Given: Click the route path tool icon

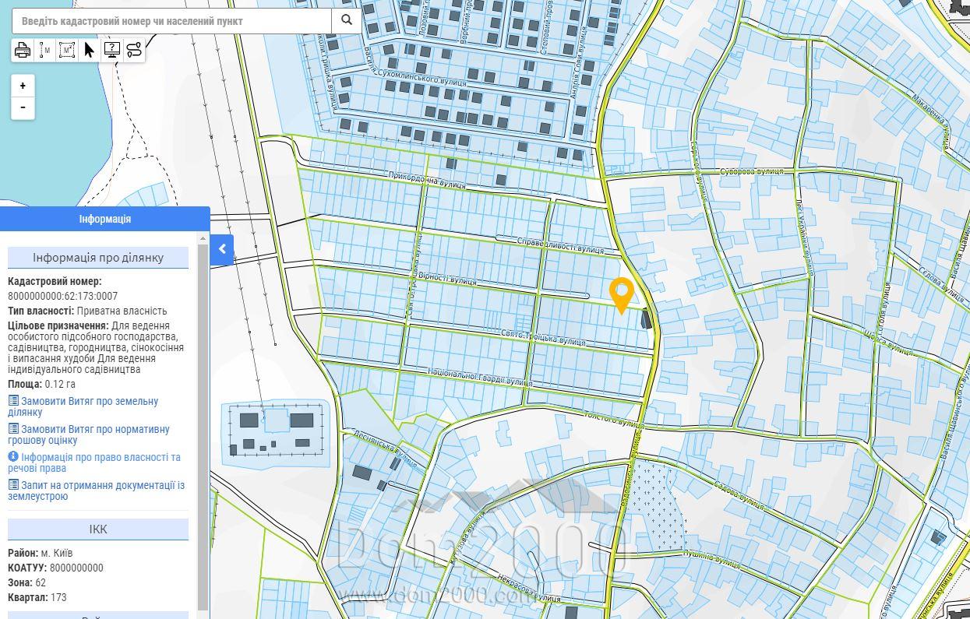Looking at the screenshot, I should coord(134,51).
